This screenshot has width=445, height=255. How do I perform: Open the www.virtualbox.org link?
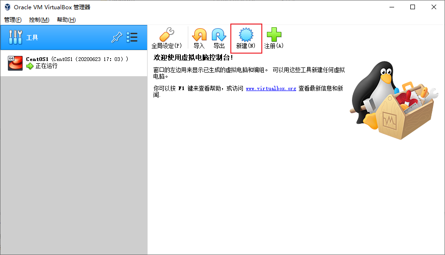pos(271,88)
